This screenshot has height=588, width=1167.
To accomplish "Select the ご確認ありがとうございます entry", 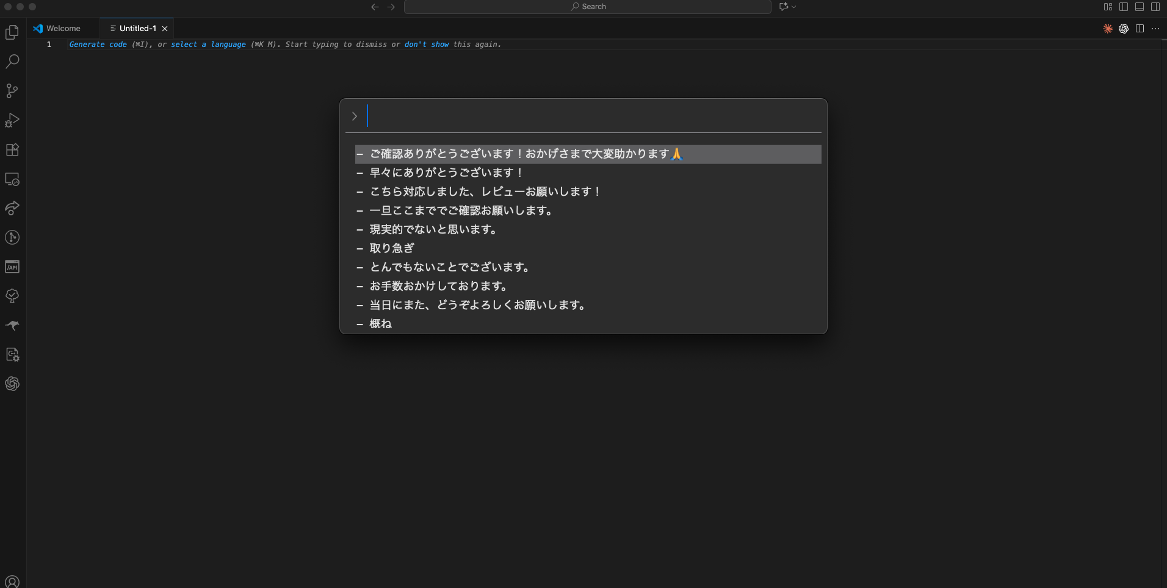I will tap(588, 154).
